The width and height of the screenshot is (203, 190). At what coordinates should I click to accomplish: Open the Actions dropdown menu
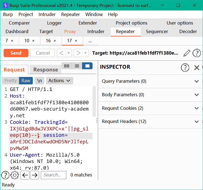[59, 81]
